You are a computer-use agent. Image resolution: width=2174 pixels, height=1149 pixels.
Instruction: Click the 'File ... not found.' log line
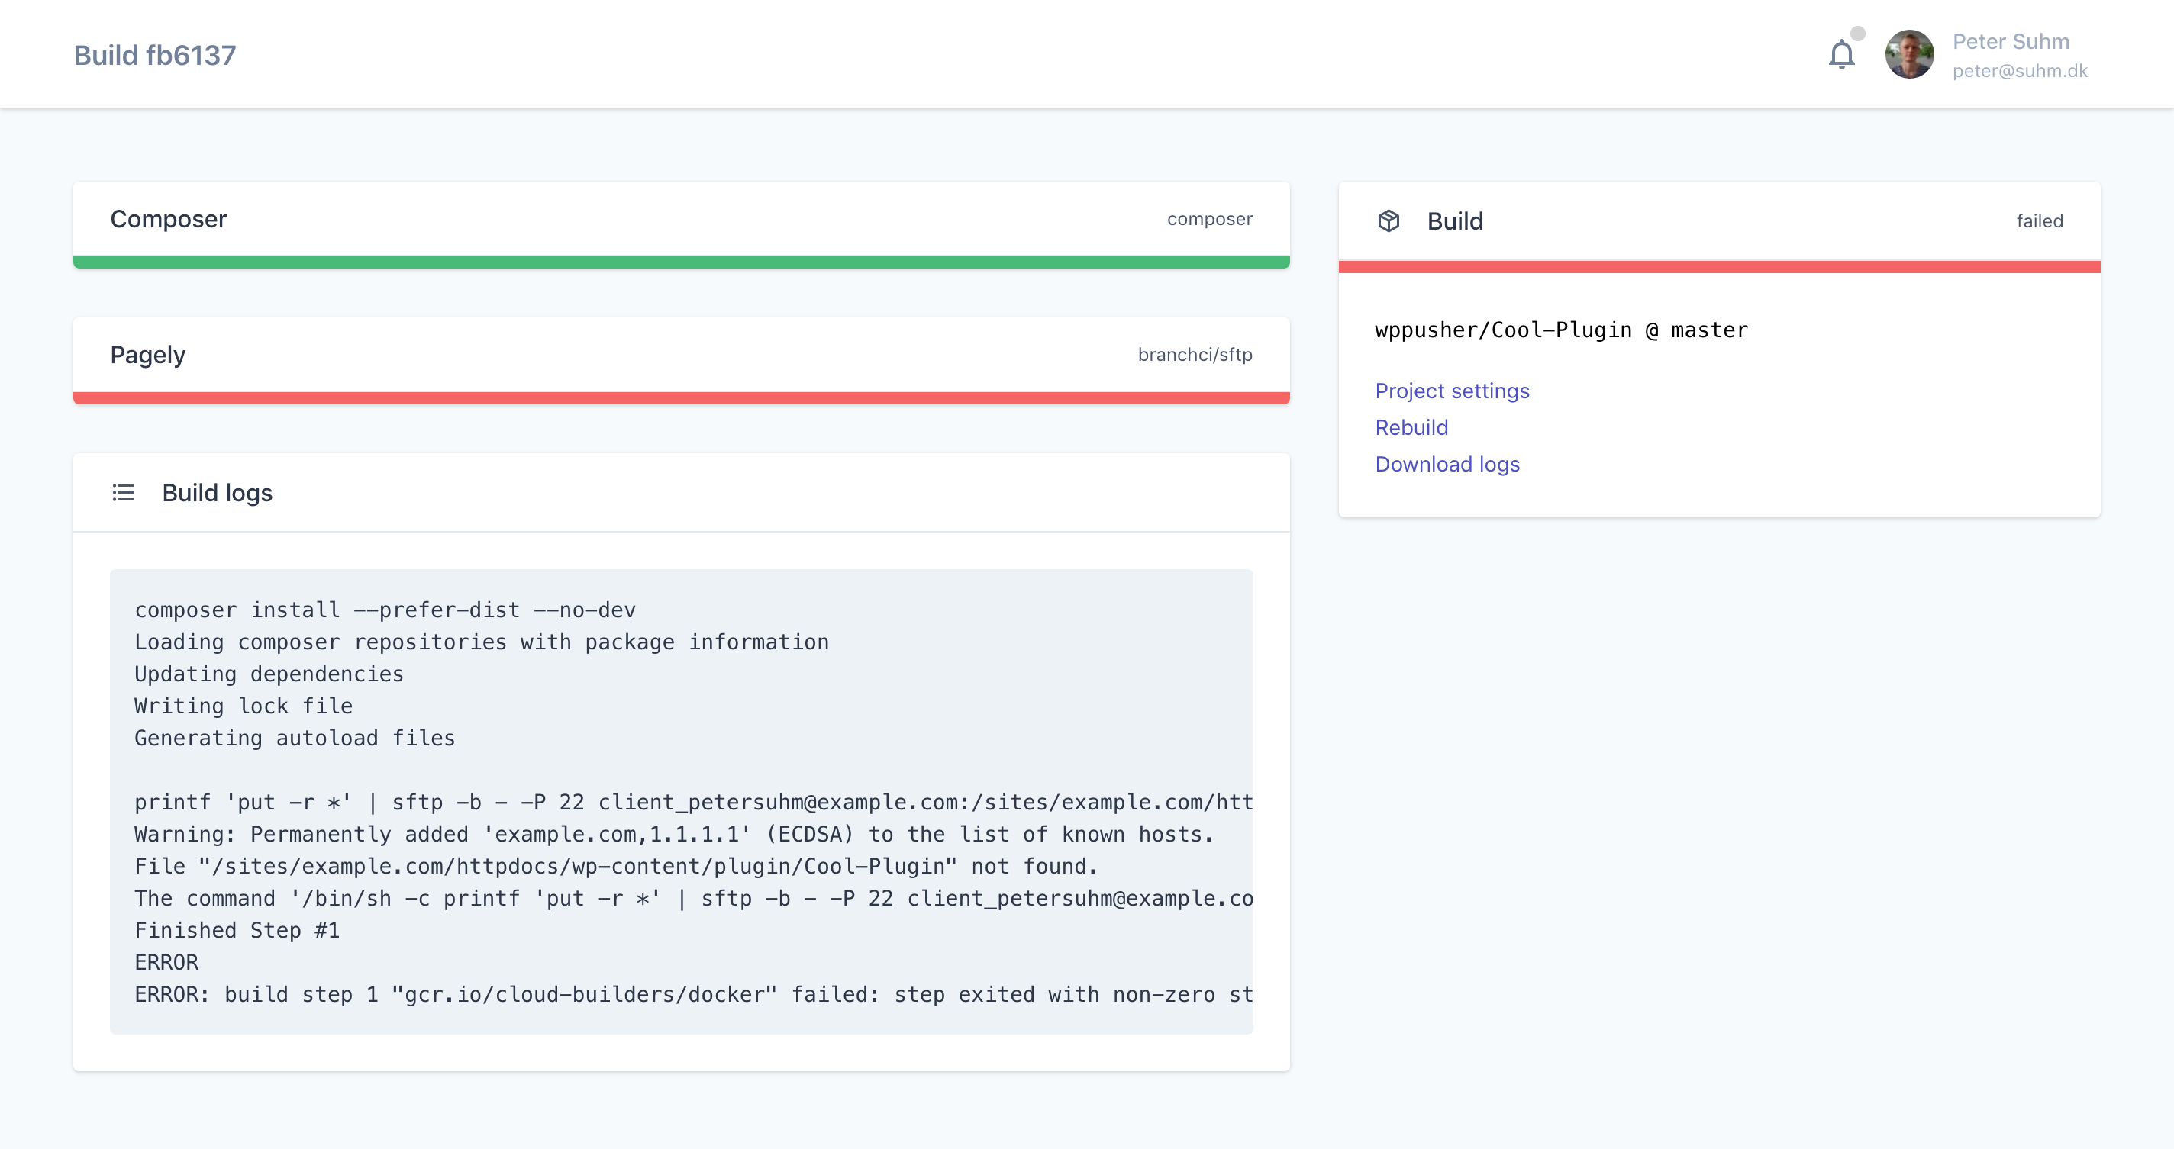tap(615, 867)
